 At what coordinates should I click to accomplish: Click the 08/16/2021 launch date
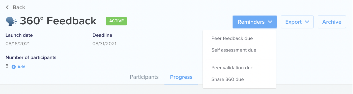coord(17,44)
